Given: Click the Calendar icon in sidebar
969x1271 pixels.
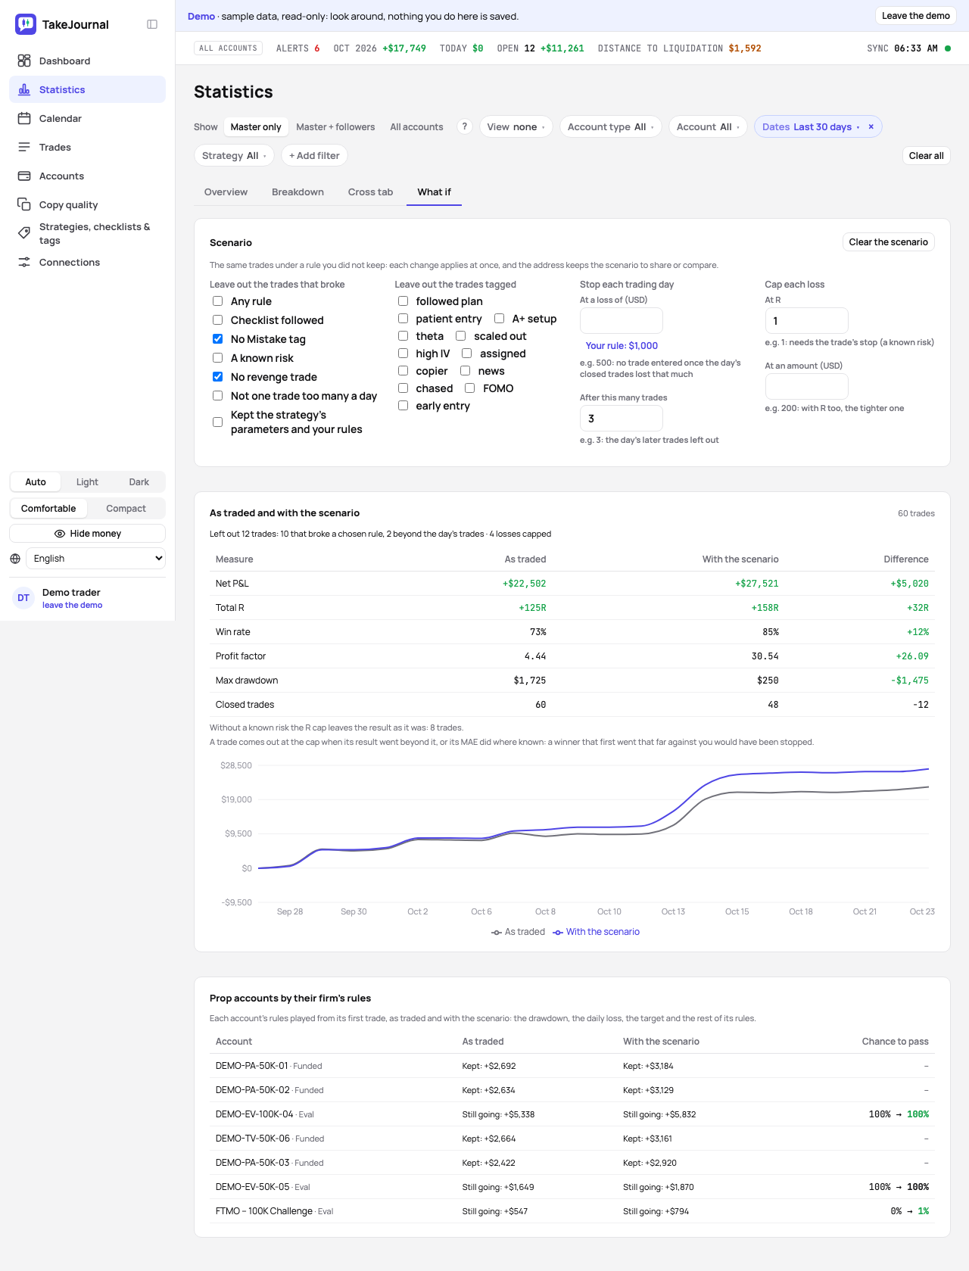Looking at the screenshot, I should (24, 118).
